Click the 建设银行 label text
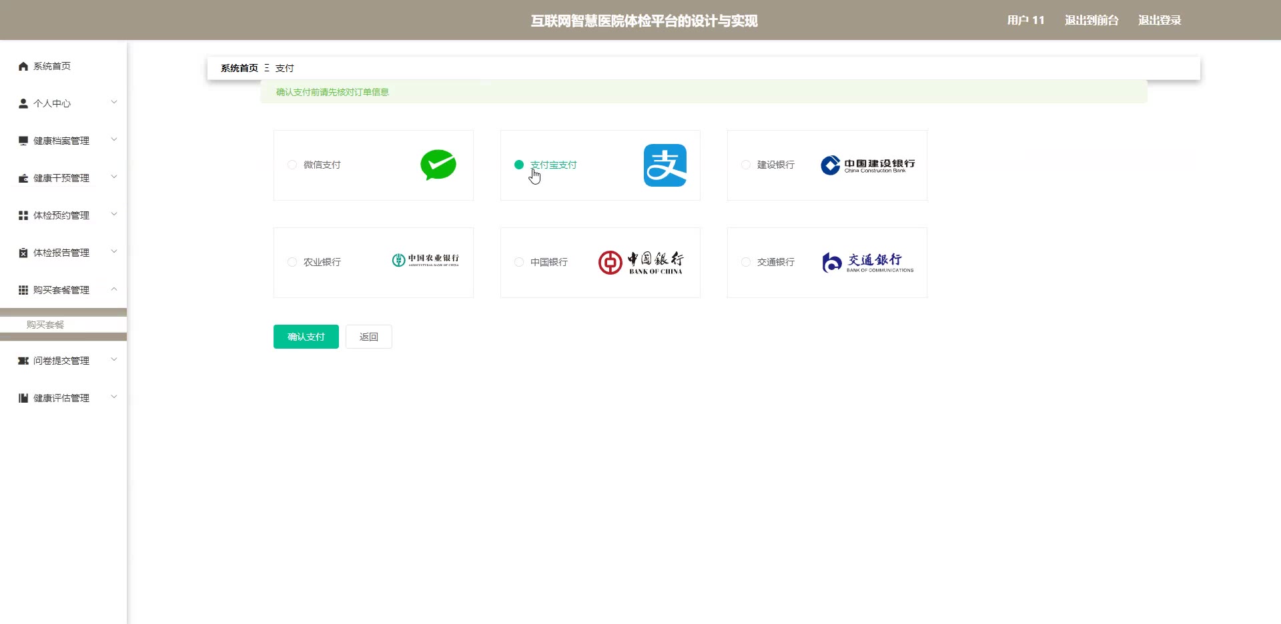1281x624 pixels. 776,165
